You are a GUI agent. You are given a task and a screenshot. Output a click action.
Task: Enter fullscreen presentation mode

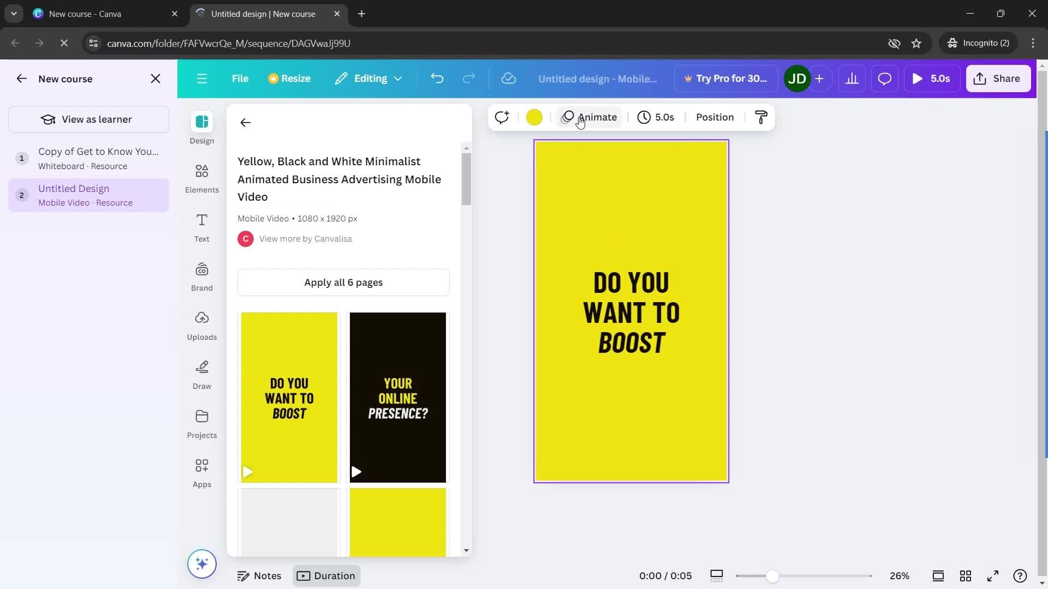pyautogui.click(x=993, y=576)
